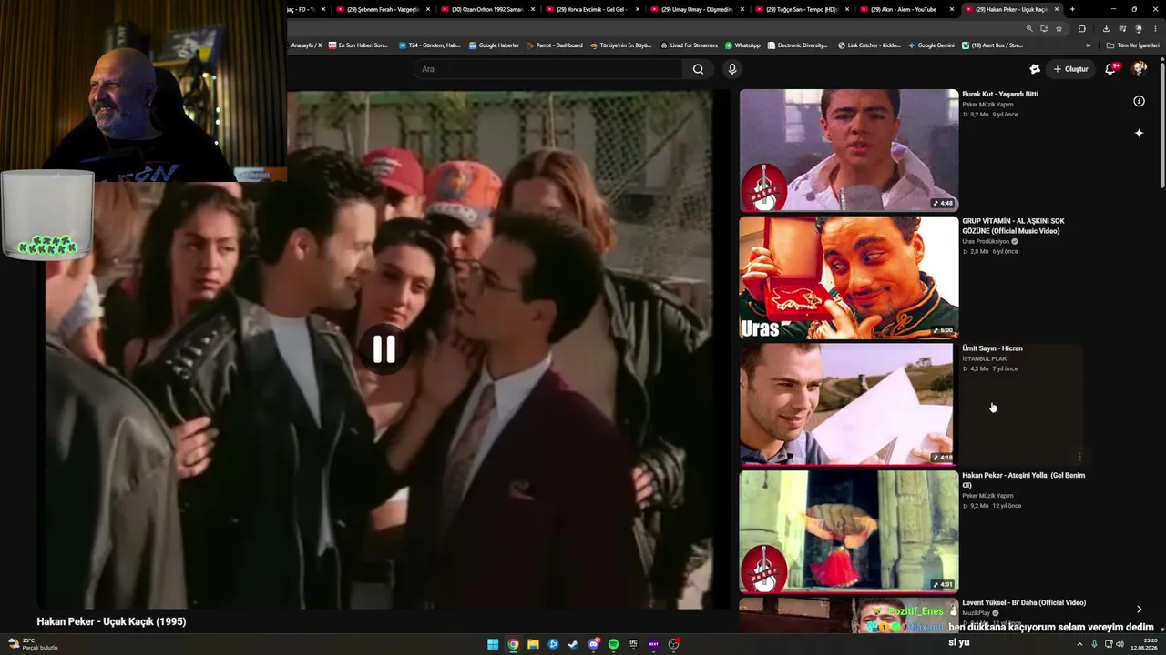Open the Parrot - Dashboard bookmark
The width and height of the screenshot is (1166, 655).
coord(555,45)
